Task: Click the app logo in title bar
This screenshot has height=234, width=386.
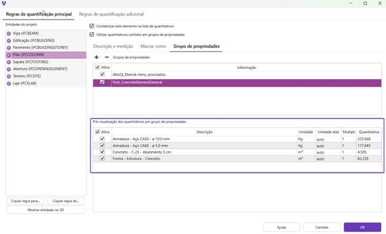Action: (x=3, y=3)
